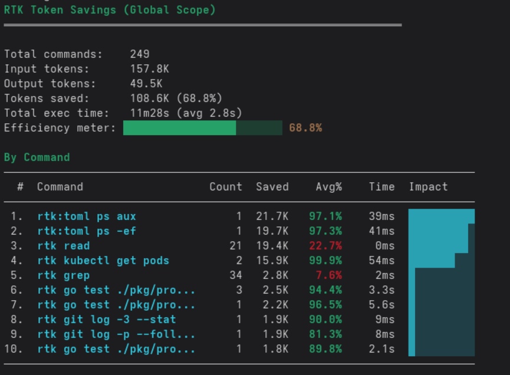Select the 'rtk kubectl get pods' command

pos(103,260)
